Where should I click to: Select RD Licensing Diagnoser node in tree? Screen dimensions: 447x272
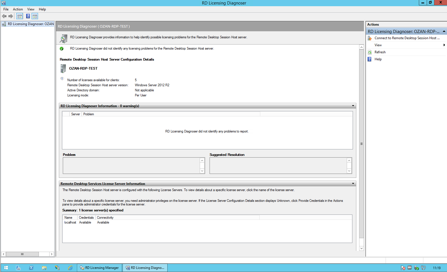pyautogui.click(x=30, y=24)
